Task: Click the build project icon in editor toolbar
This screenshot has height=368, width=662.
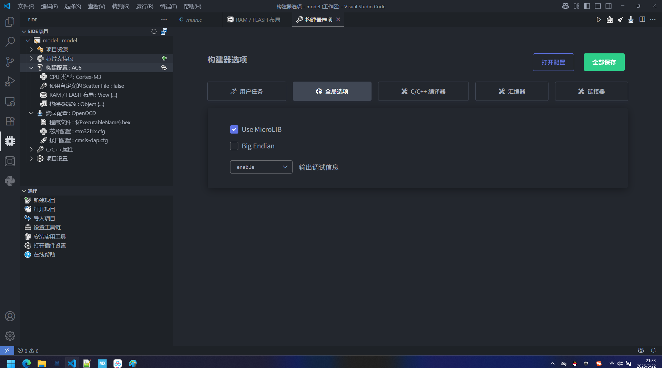Action: (610, 20)
